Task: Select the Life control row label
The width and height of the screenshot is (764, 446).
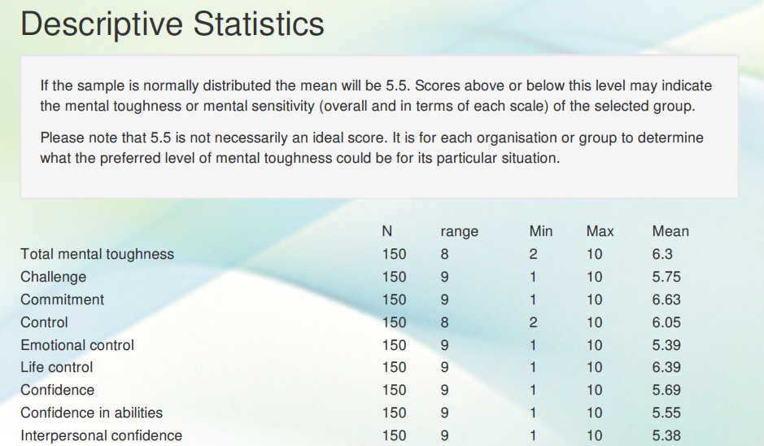Action: point(57,367)
